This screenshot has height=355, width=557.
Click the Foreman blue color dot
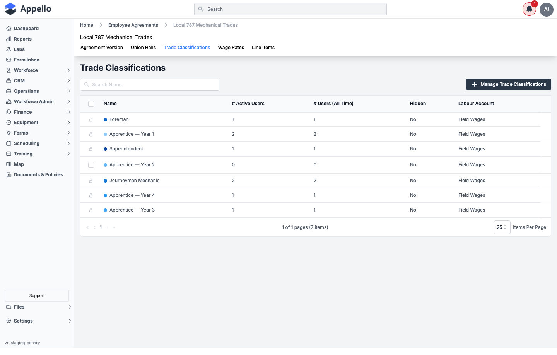point(105,120)
